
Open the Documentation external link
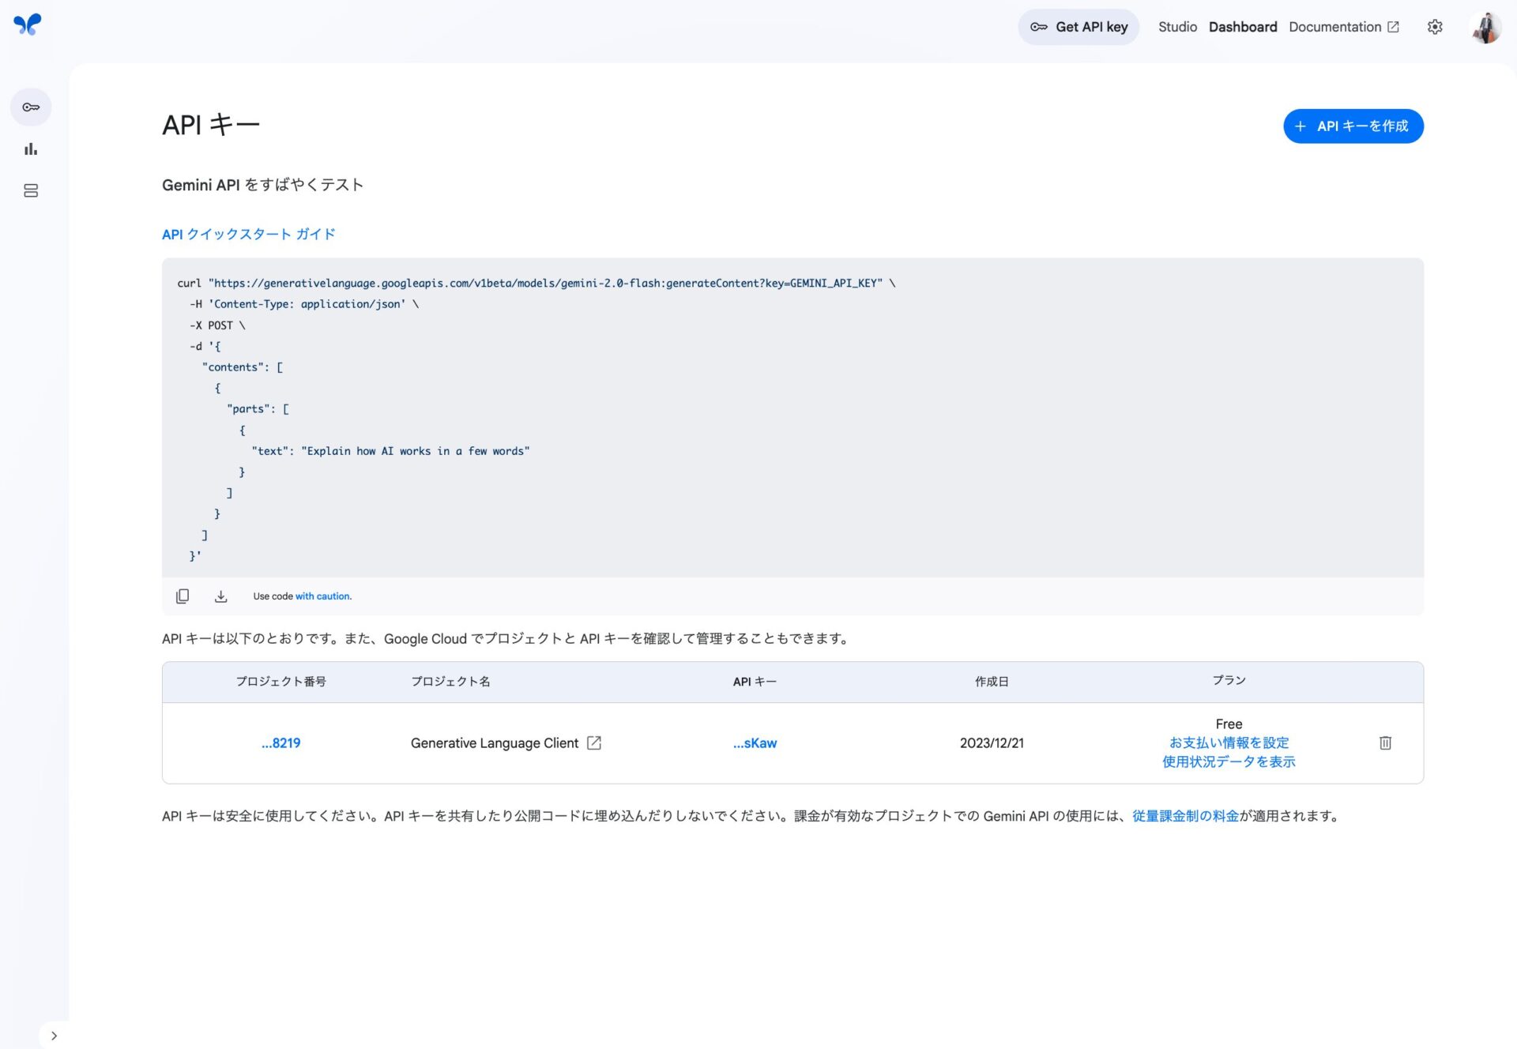tap(1344, 27)
